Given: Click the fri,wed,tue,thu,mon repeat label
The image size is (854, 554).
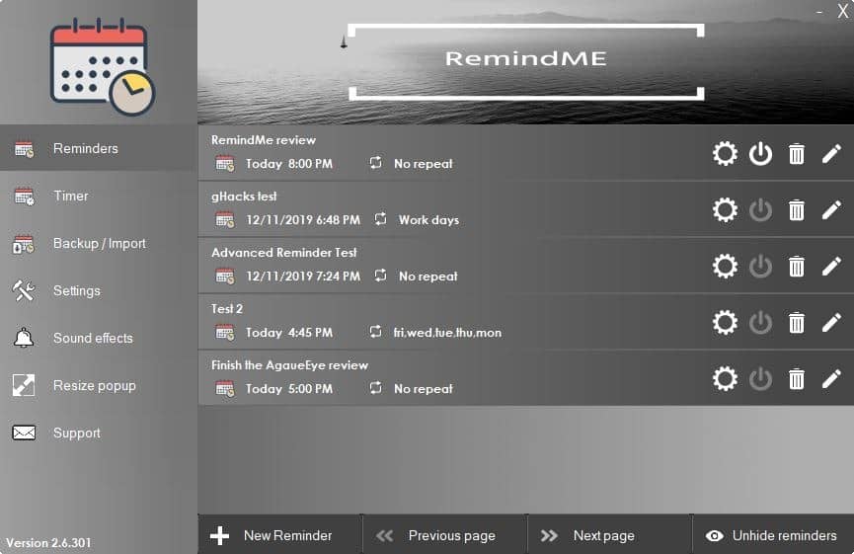Looking at the screenshot, I should pyautogui.click(x=447, y=332).
